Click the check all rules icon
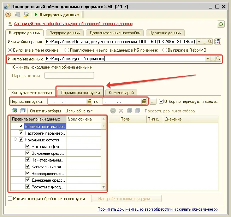The image size is (231, 217). coord(14,111)
